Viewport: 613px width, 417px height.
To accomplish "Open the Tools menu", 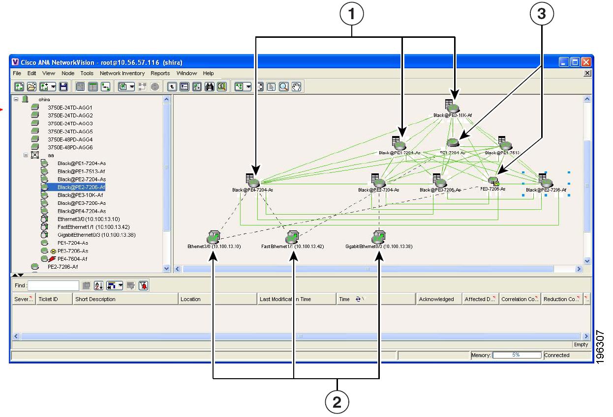I will point(87,73).
